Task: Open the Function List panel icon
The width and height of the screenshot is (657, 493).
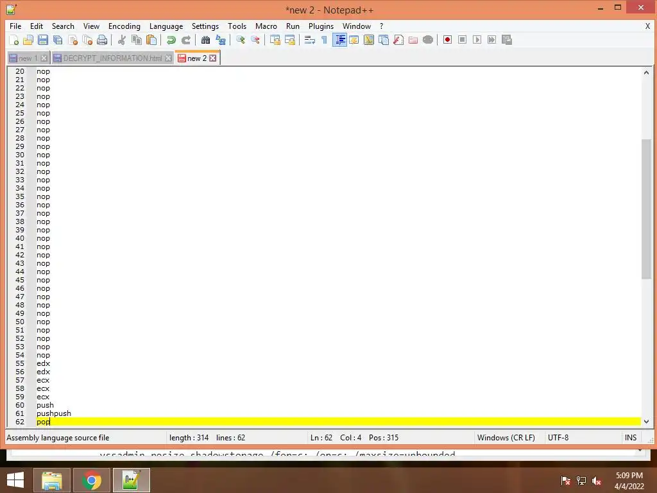Action: [398, 40]
